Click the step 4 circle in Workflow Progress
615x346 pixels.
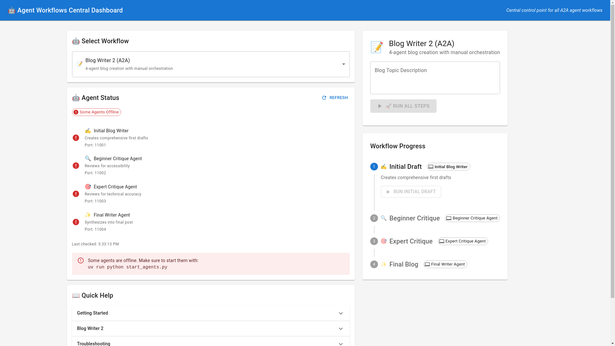(374, 264)
